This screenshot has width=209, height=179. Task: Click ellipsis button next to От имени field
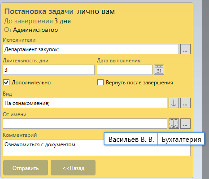(x=185, y=123)
